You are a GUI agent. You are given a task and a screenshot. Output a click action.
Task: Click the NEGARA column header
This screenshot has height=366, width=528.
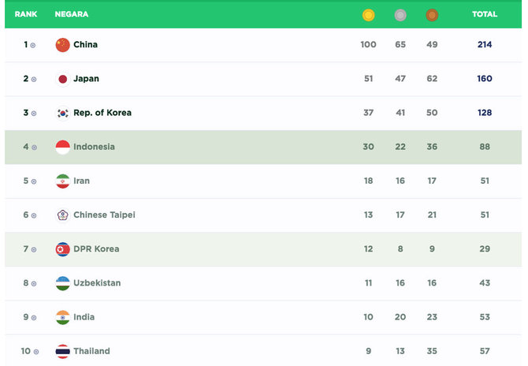pos(72,14)
